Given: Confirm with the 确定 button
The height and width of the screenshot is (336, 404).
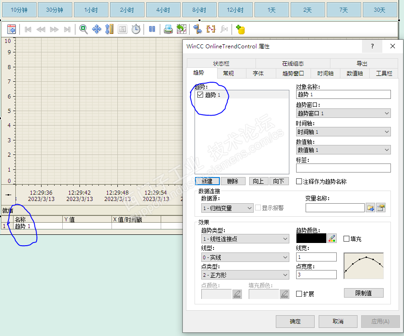Looking at the screenshot, I should point(295,321).
